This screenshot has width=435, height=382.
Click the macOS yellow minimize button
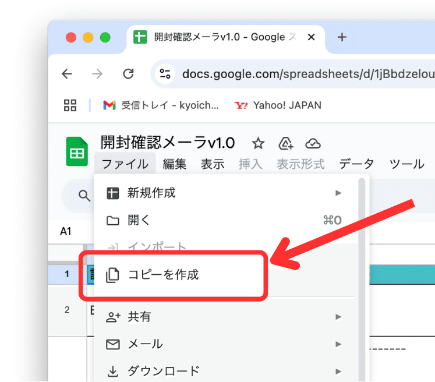88,37
